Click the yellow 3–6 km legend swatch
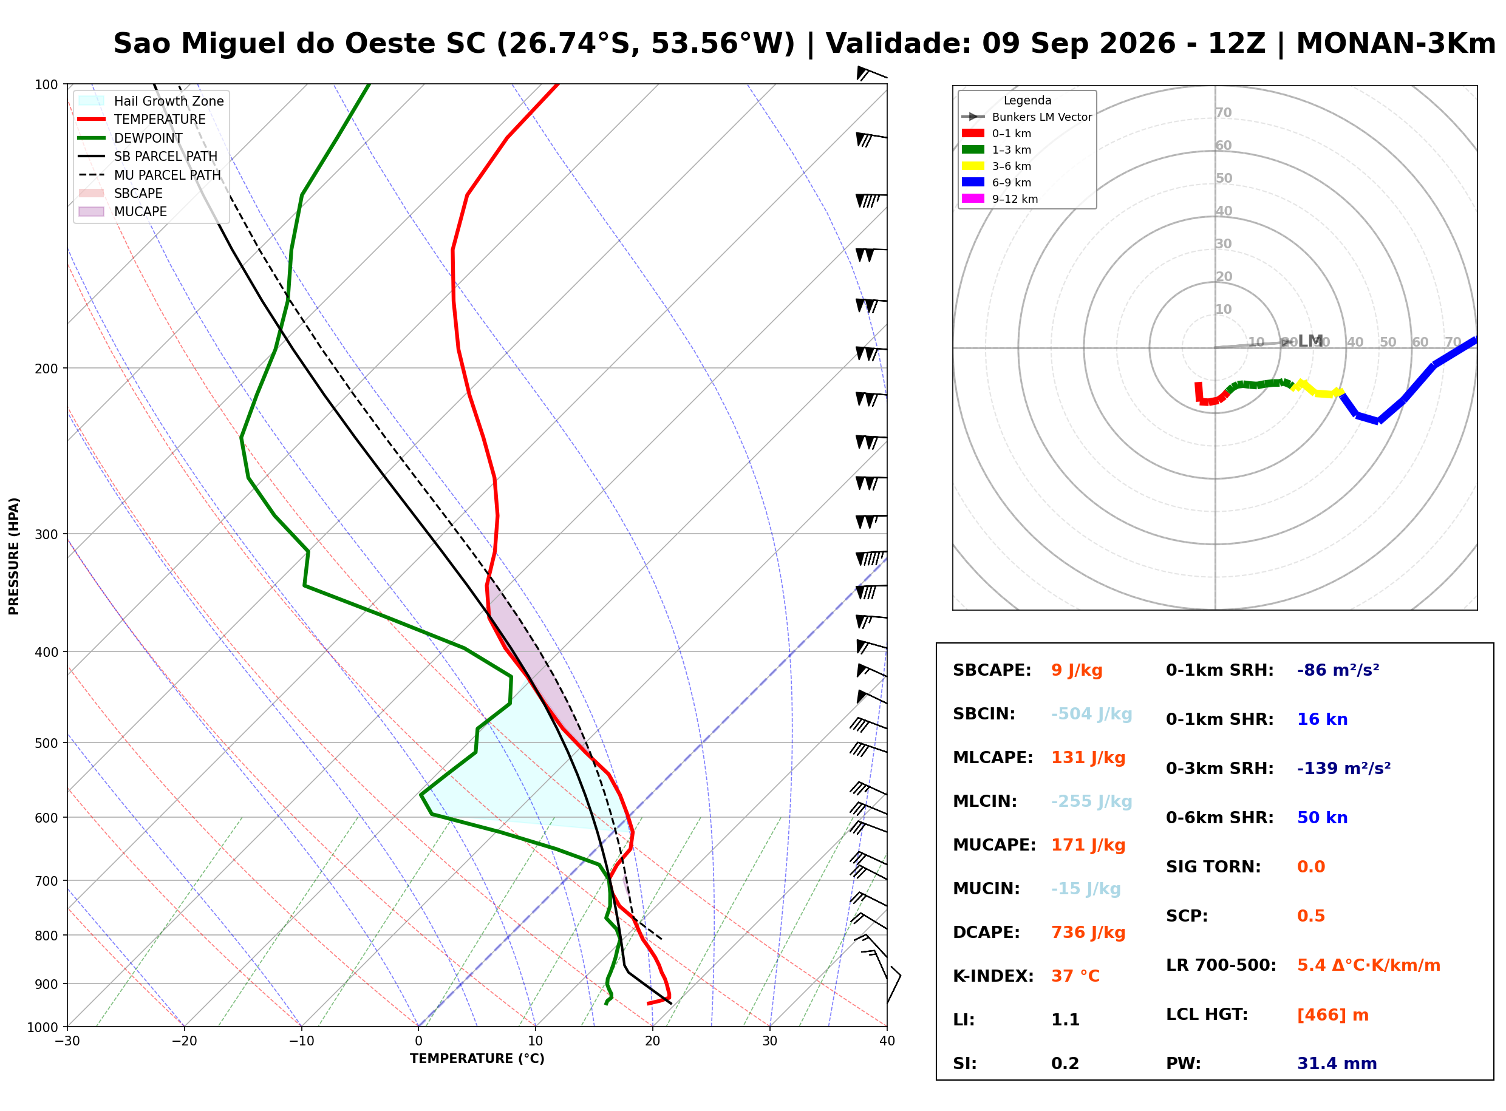 973,166
